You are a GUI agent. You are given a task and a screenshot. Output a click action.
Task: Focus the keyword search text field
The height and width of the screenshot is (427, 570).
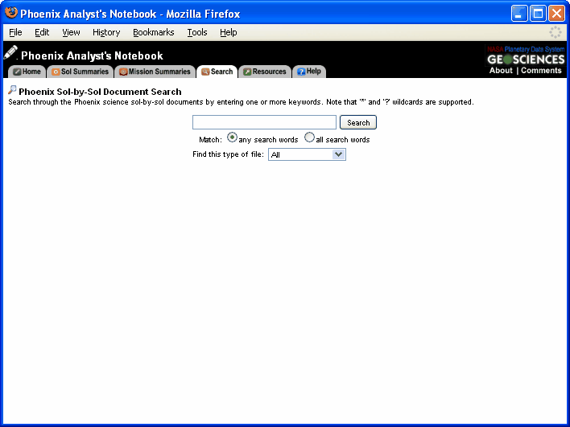click(x=264, y=122)
